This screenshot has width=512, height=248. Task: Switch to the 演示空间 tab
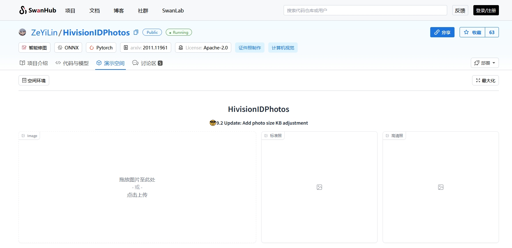(x=111, y=63)
